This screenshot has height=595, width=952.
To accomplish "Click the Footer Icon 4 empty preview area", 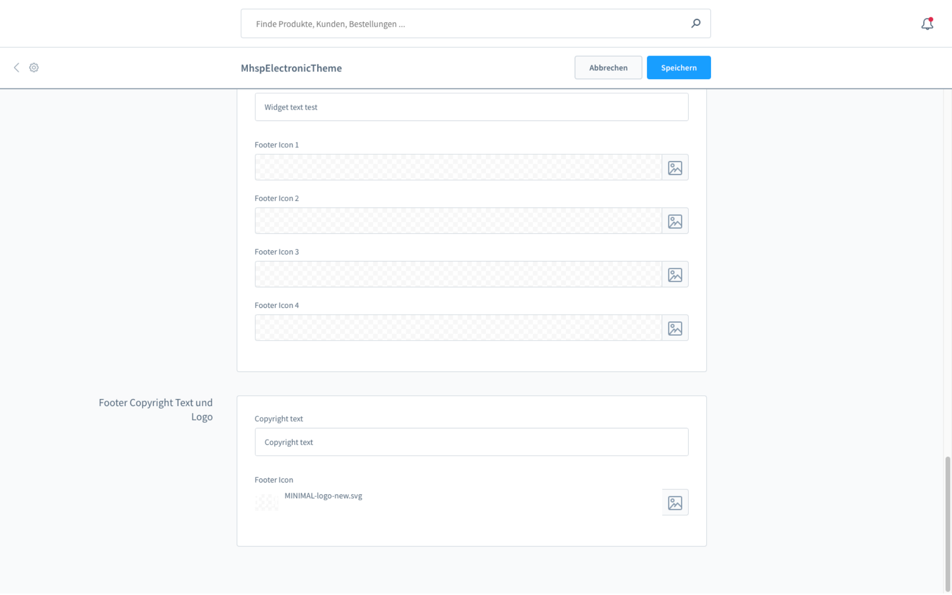I will (458, 328).
